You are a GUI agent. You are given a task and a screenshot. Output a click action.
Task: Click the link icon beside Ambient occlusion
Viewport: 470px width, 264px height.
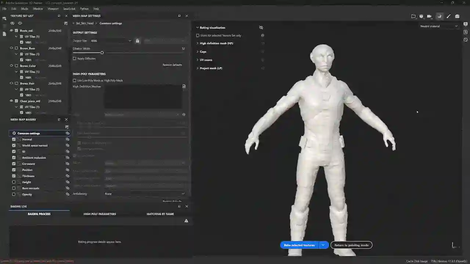click(x=68, y=158)
